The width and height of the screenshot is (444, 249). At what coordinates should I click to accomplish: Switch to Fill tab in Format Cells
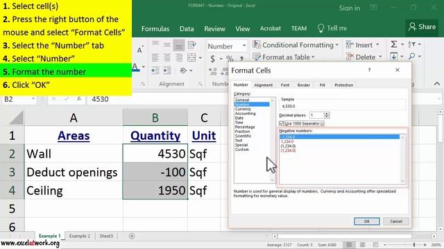pos(322,85)
